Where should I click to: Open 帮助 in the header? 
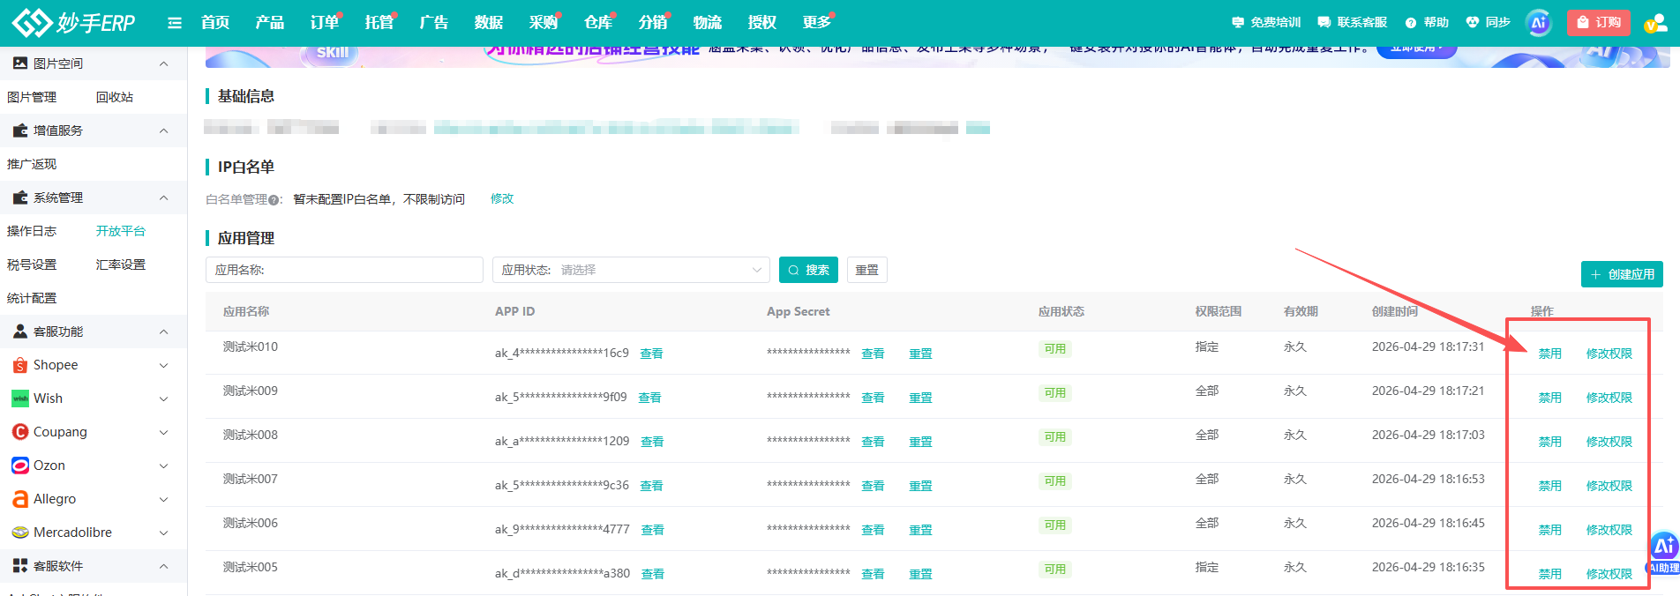click(x=1427, y=22)
